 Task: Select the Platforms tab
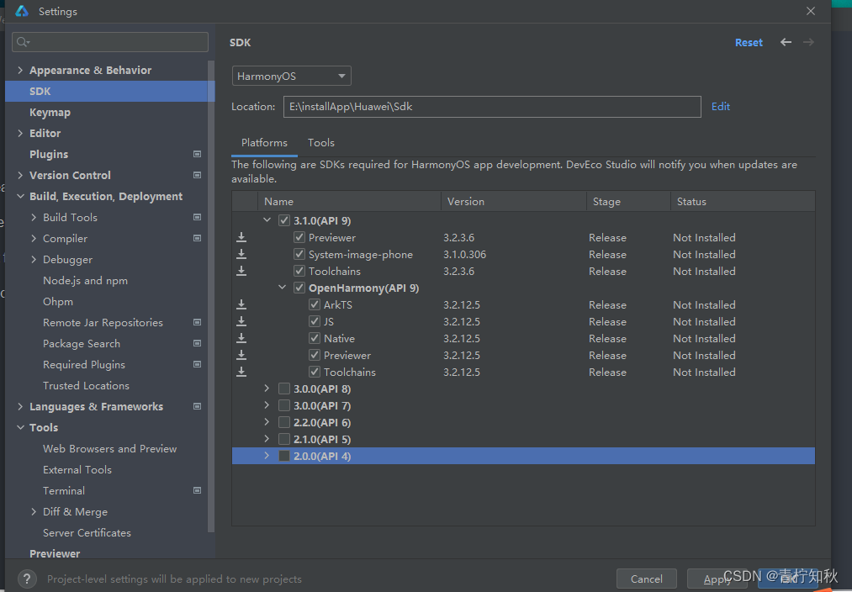point(264,143)
